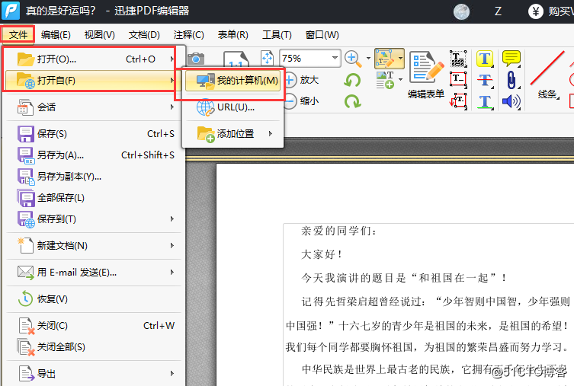Select the typewriter text tool icon
The height and width of the screenshot is (386, 574).
(458, 59)
